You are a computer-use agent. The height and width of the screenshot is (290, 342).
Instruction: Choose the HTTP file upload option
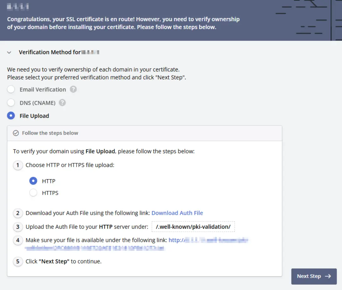pos(33,181)
